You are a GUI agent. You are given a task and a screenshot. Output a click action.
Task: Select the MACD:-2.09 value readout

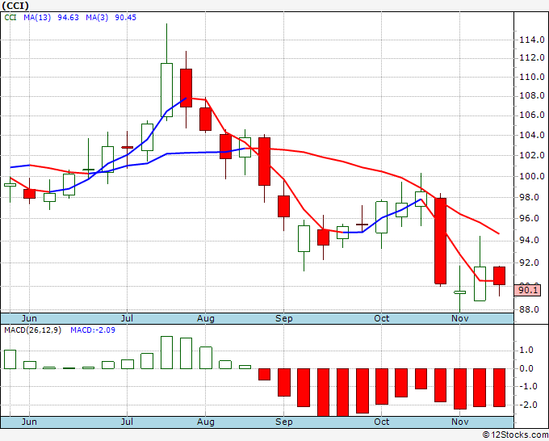93,330
